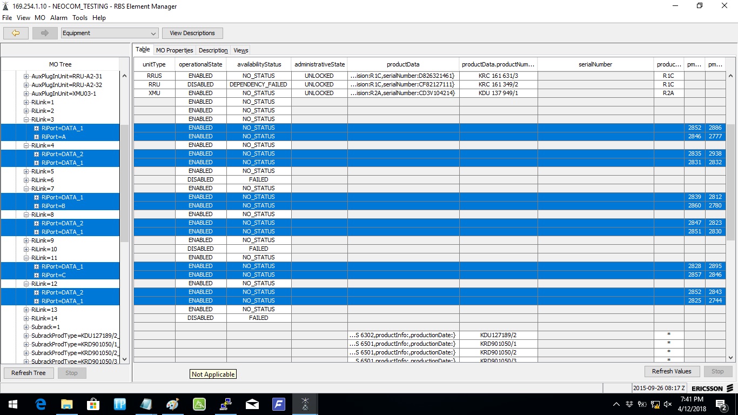Click the Dropbox tray icon
Viewport: 738px width, 415px height.
(x=629, y=404)
